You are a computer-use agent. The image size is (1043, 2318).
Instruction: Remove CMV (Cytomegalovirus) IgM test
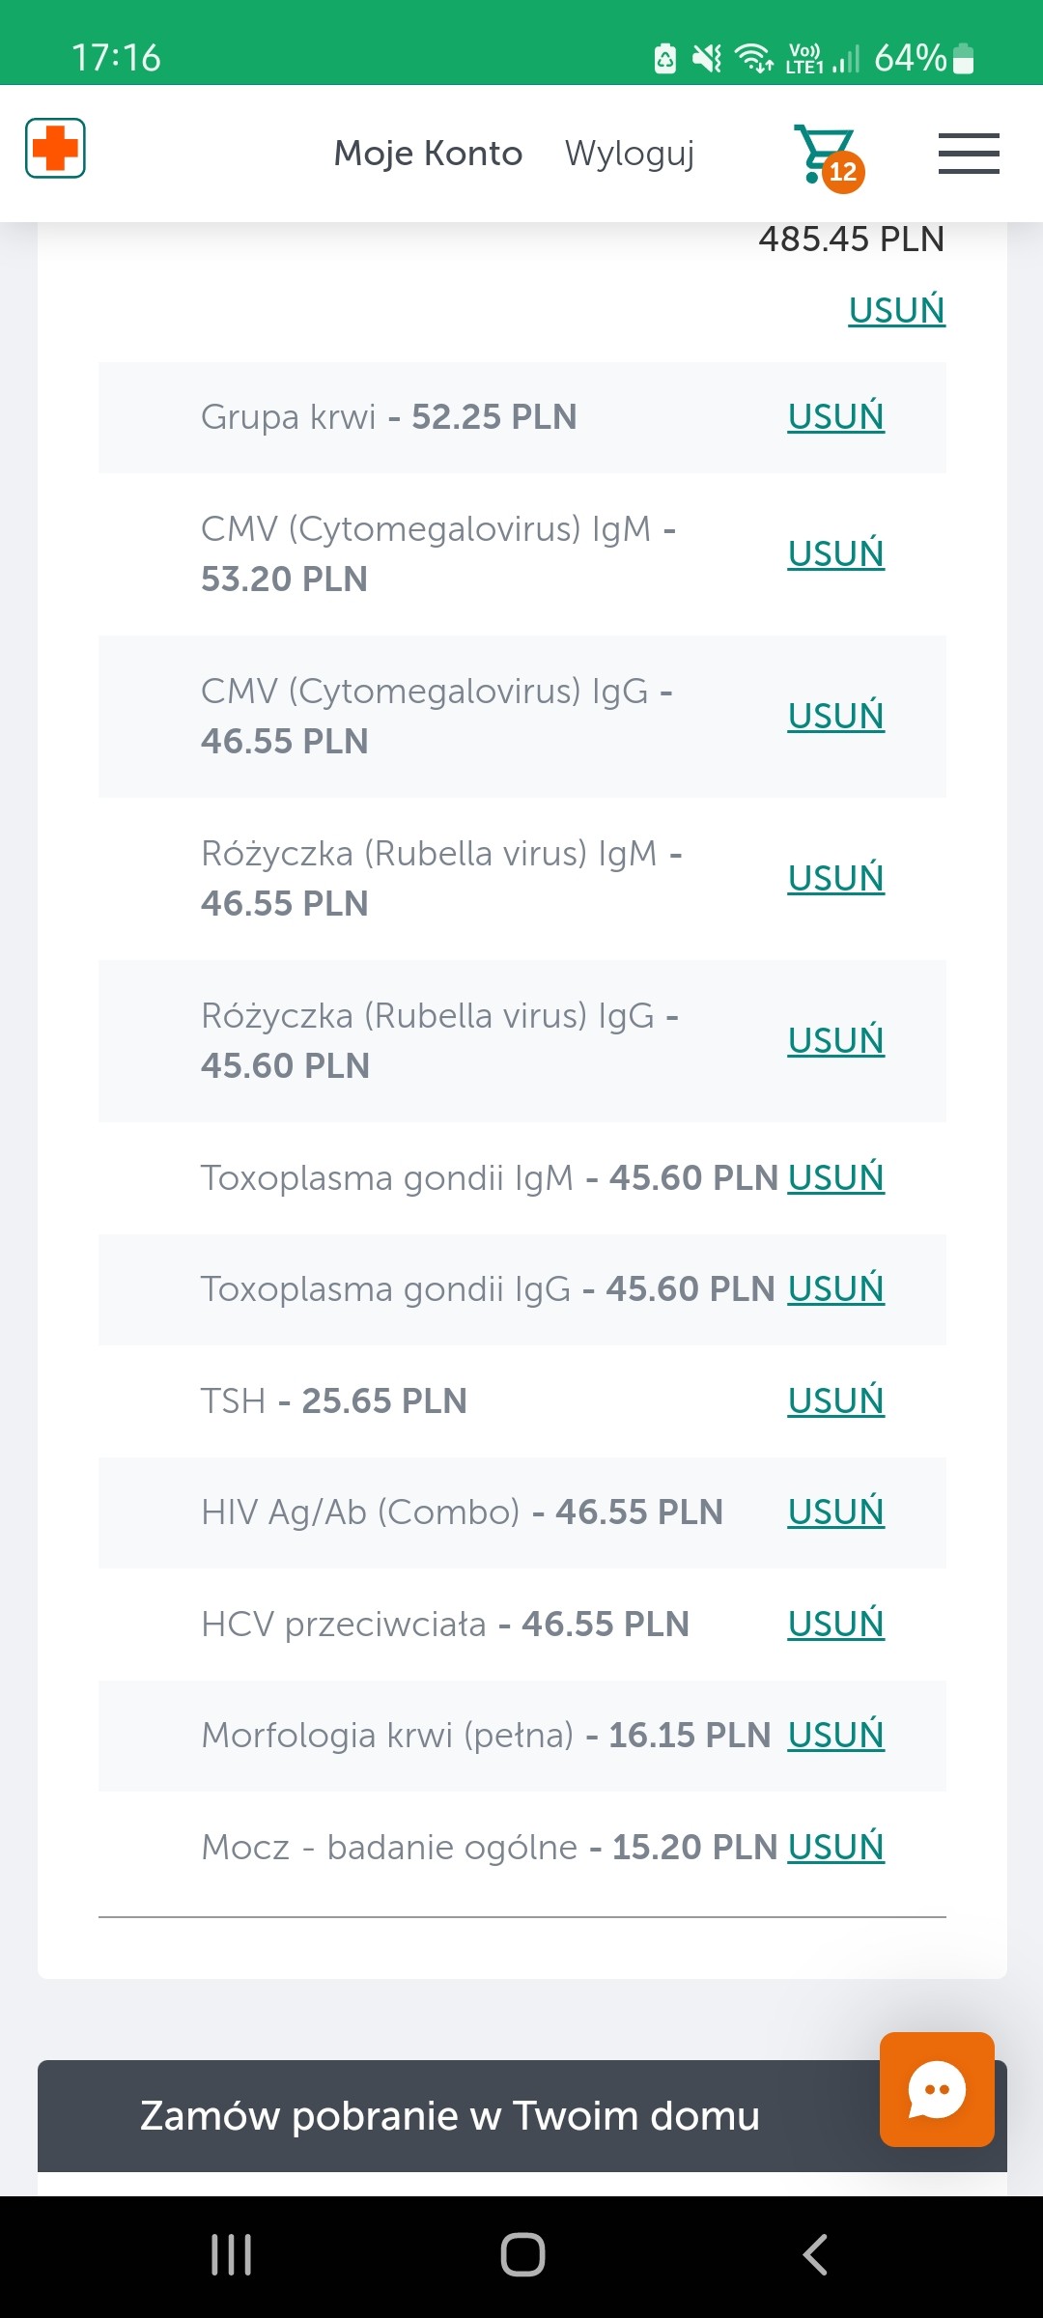[835, 553]
